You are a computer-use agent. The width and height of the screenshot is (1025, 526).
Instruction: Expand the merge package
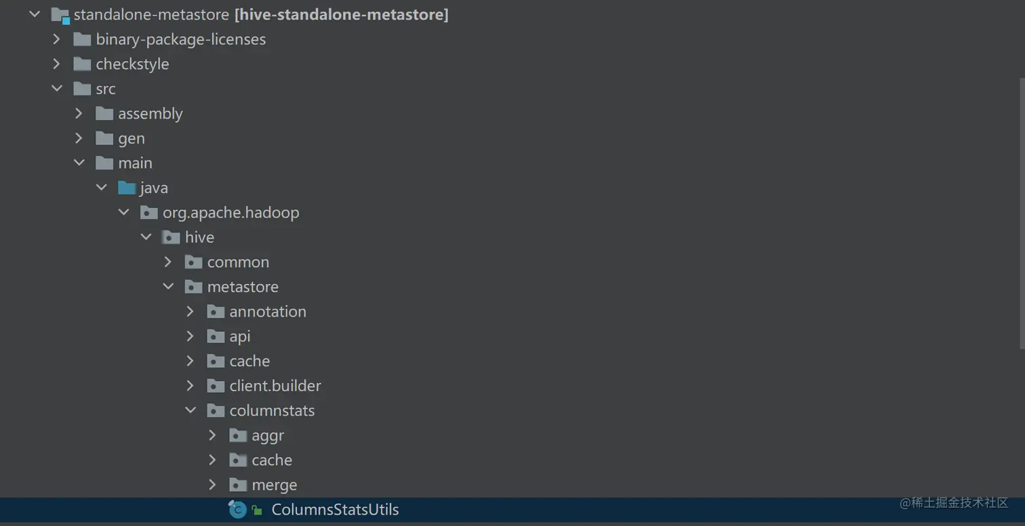(x=213, y=485)
